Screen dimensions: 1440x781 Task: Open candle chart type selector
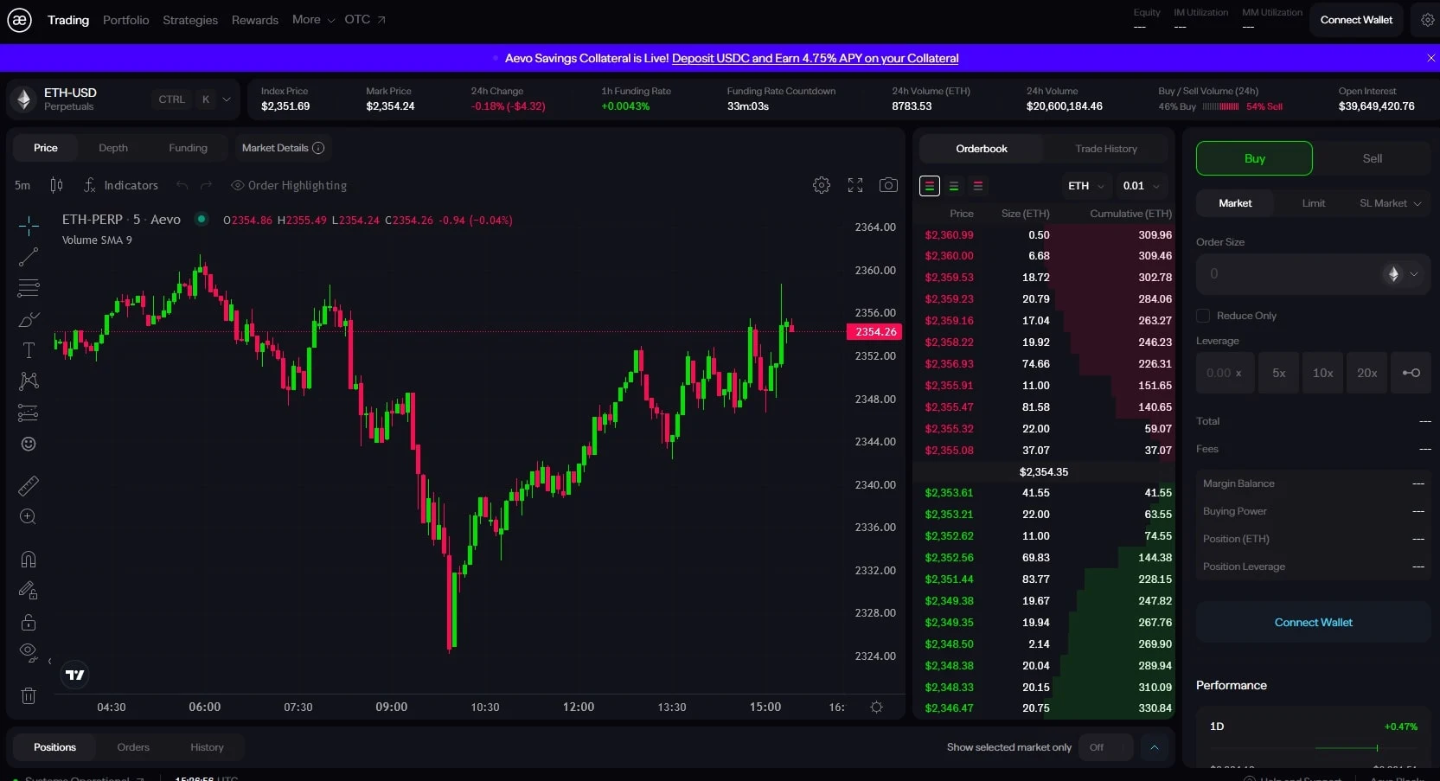(x=56, y=185)
